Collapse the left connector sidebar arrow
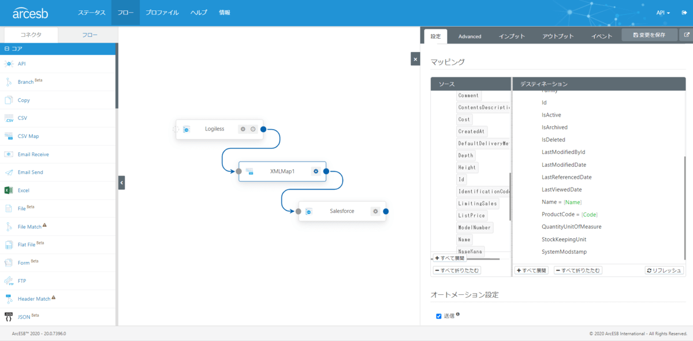This screenshot has height=341, width=693. tap(121, 182)
